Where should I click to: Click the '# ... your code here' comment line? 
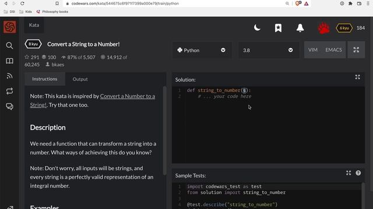coord(224,96)
